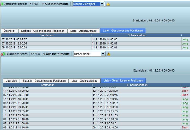Image resolution: width=190 pixels, height=130 pixels.
Task: Select row starting 09.10.2019 12:00:00
Action: click(95, 47)
